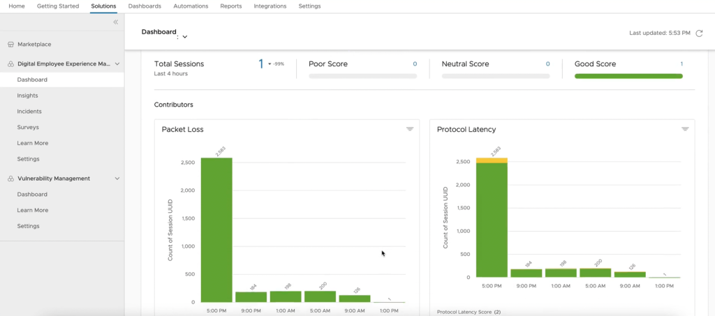Image resolution: width=715 pixels, height=316 pixels.
Task: Click the green Good Score progress bar
Action: [628, 76]
